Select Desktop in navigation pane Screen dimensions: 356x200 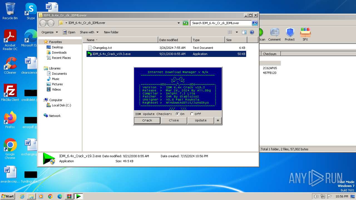pyautogui.click(x=57, y=47)
